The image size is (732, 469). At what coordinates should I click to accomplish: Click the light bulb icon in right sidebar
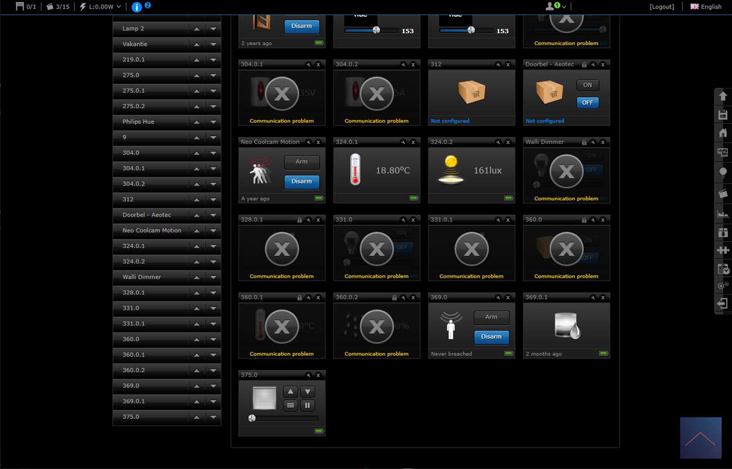coord(723,173)
